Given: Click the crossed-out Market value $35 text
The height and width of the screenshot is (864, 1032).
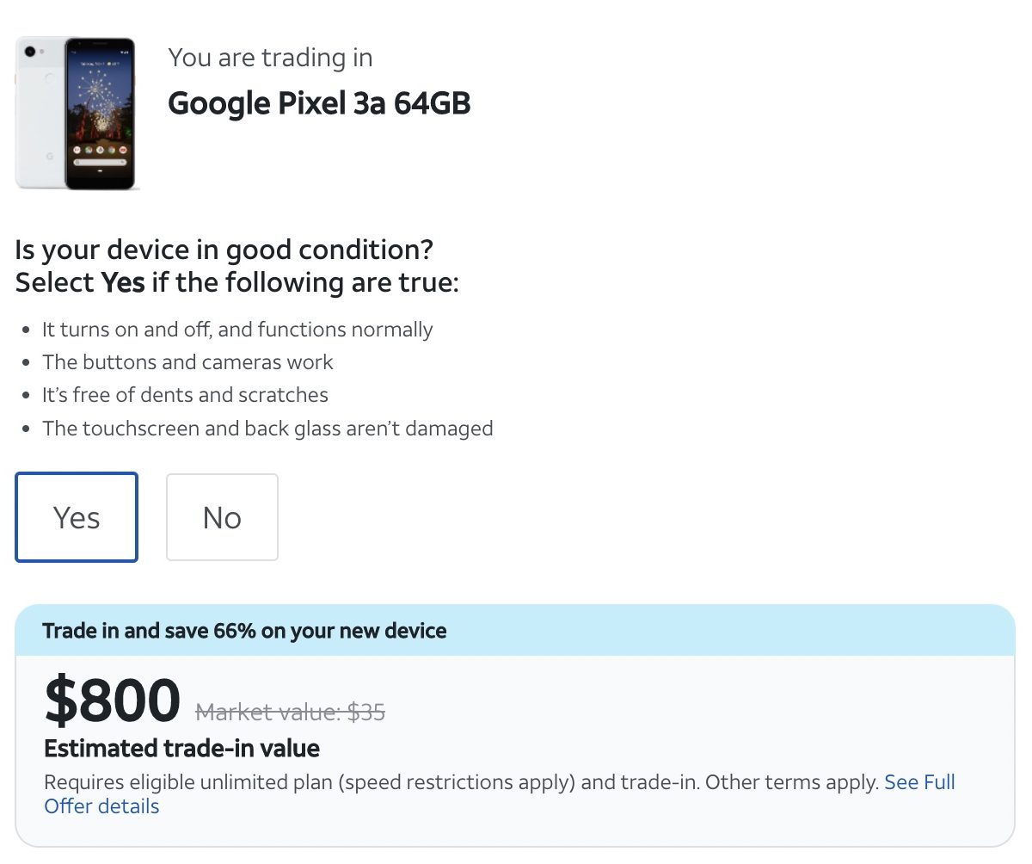Looking at the screenshot, I should 291,712.
